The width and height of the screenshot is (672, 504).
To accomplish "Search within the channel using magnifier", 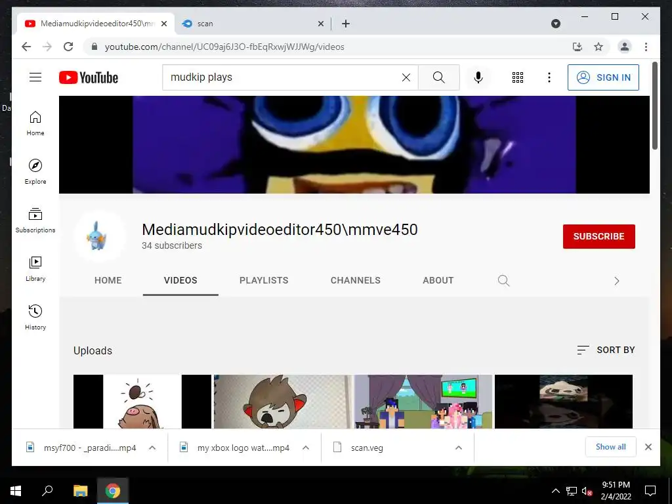I will 503,281.
